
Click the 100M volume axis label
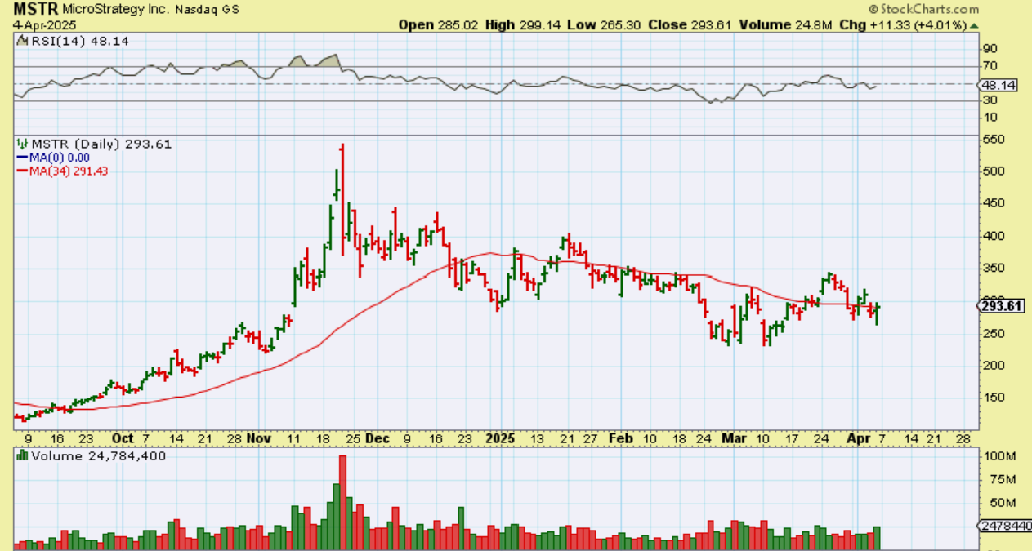tap(997, 455)
